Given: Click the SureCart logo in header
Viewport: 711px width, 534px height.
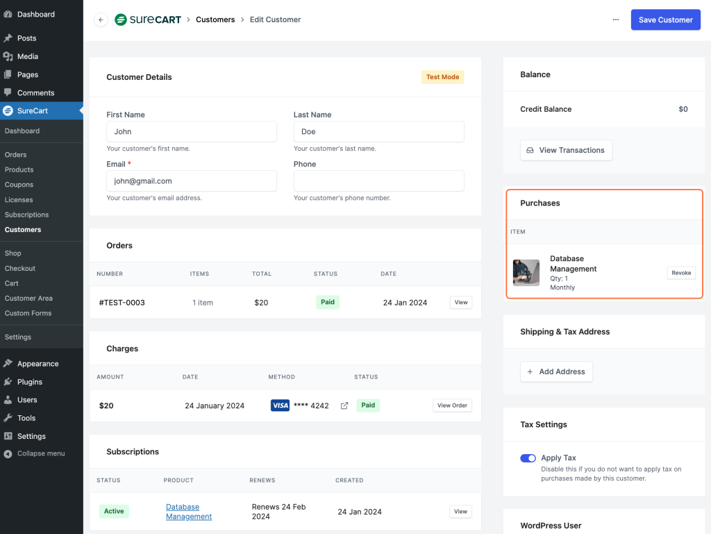Looking at the screenshot, I should (x=148, y=20).
